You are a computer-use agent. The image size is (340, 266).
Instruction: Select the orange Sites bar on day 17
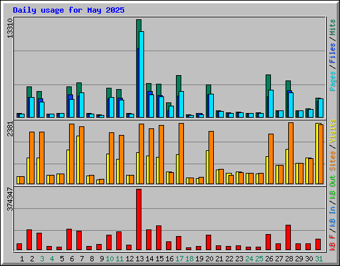pos(181,154)
